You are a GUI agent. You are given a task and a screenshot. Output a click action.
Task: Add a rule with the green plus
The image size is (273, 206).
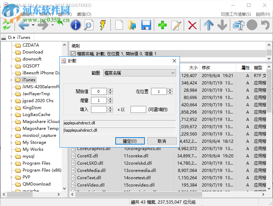click(x=163, y=25)
